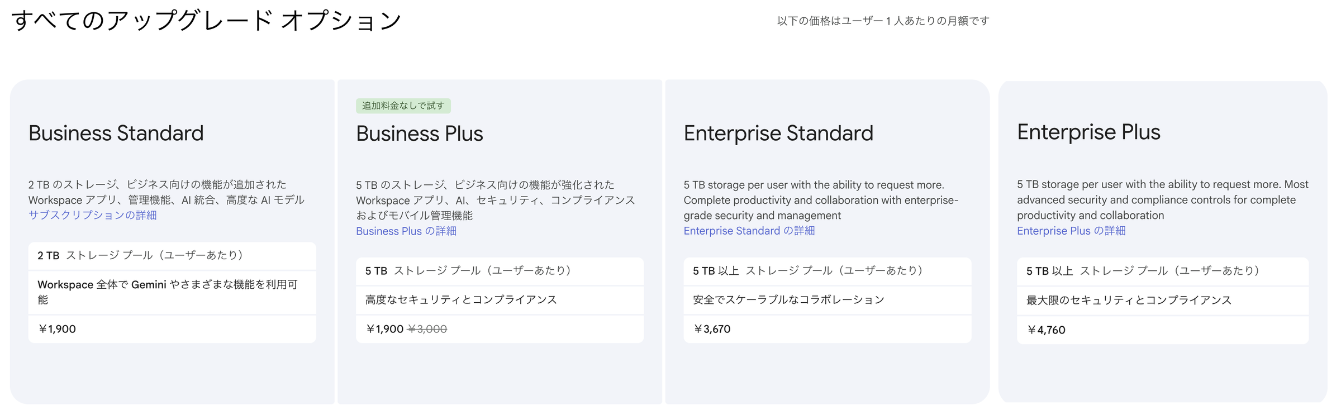1341x410 pixels.
Task: Select the Enterprise Standard plan heading
Action: pos(778,133)
